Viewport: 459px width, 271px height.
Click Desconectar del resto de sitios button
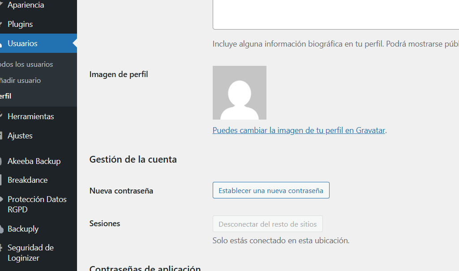pos(267,224)
